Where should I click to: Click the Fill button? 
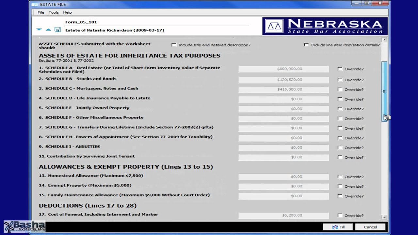tap(338, 227)
